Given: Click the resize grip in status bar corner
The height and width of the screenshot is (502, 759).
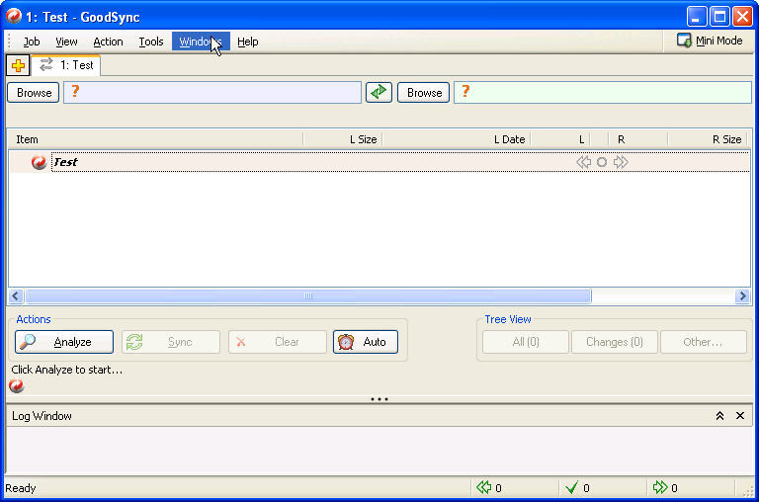Looking at the screenshot, I should [746, 491].
